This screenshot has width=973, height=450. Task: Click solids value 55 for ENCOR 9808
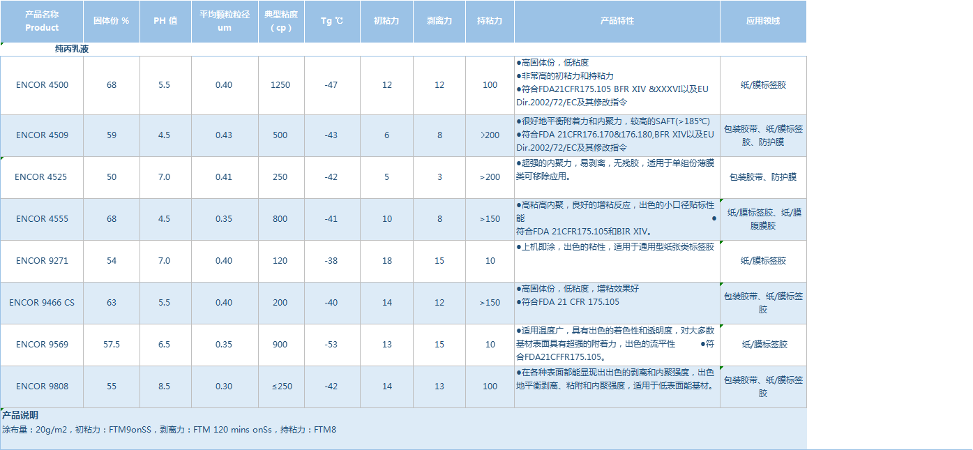click(112, 387)
